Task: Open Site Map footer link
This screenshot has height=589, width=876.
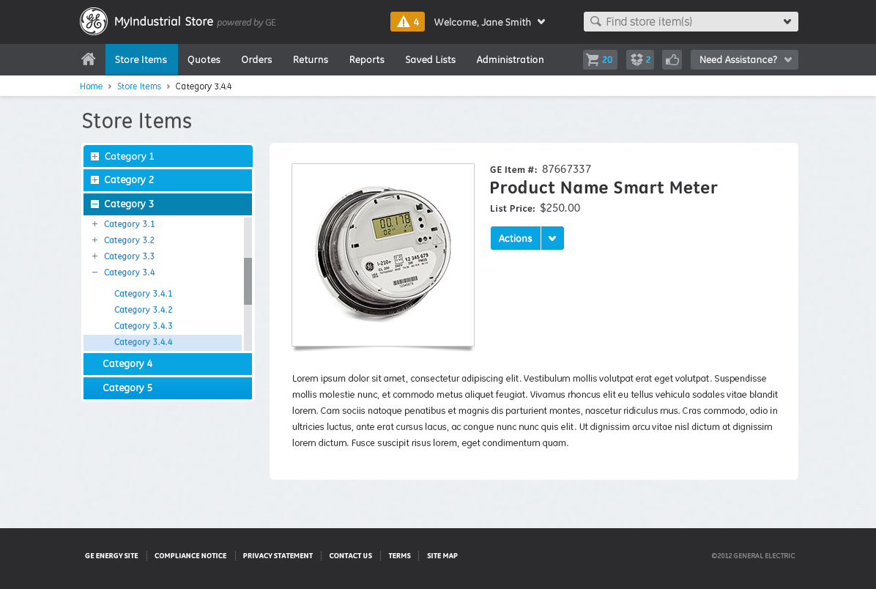Action: point(442,555)
